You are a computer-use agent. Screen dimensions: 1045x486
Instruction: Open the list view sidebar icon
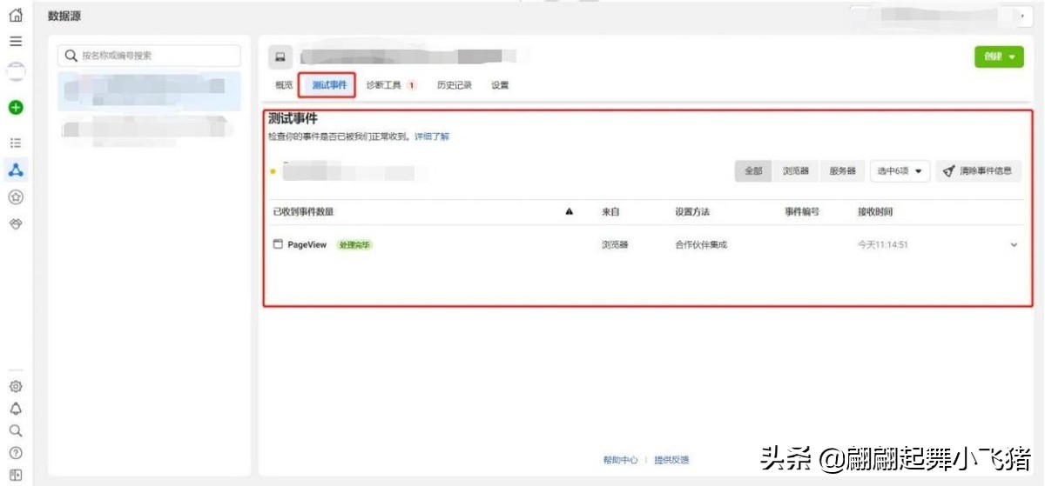point(16,143)
